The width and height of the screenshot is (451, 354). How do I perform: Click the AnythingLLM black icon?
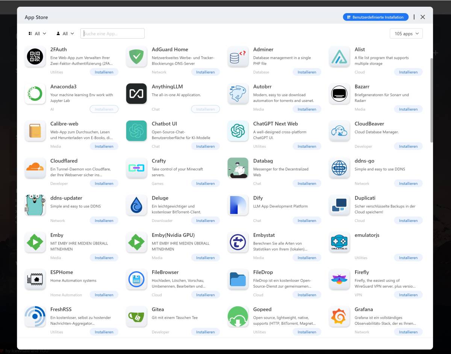(136, 94)
